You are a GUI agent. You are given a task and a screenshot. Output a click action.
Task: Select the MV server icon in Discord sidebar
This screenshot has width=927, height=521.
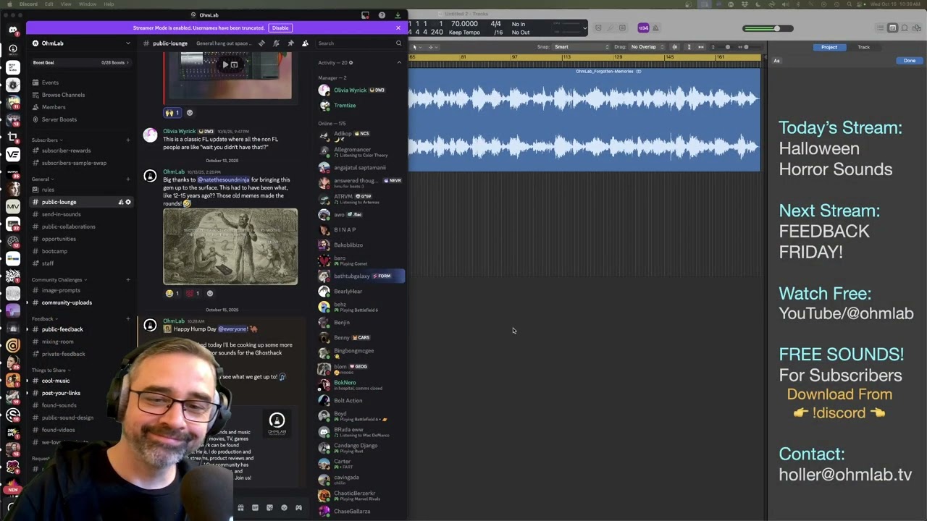(12, 206)
